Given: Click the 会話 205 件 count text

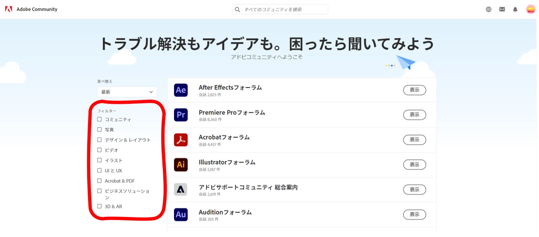Looking at the screenshot, I should 209,219.
